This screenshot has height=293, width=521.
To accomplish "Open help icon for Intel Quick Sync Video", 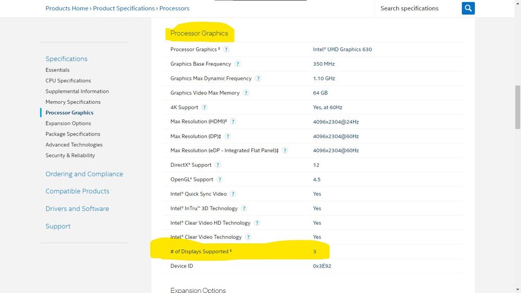I will pyautogui.click(x=233, y=194).
